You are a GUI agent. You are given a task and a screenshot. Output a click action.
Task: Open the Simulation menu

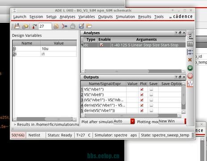[x=125, y=17]
